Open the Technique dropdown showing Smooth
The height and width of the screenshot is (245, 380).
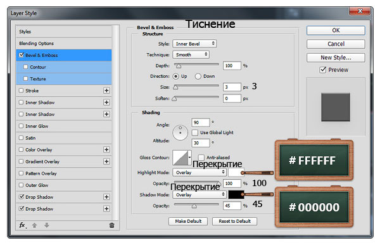coord(191,54)
